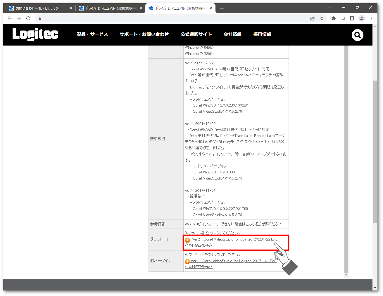
Task: Open the Chrome three-dot menu
Action: [x=371, y=18]
